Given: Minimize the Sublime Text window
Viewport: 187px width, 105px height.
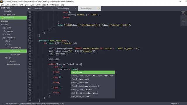Looking at the screenshot, I should pos(180,2).
